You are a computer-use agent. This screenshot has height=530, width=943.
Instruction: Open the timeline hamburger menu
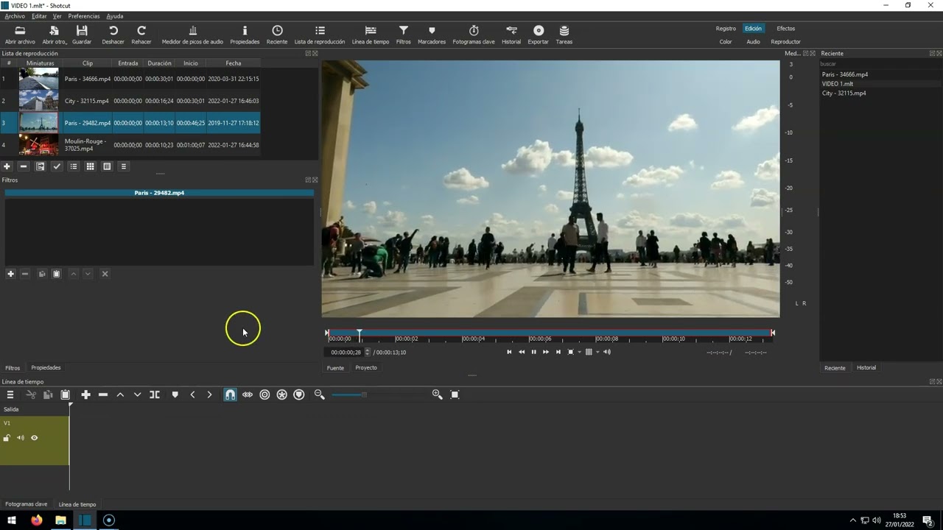(x=10, y=395)
